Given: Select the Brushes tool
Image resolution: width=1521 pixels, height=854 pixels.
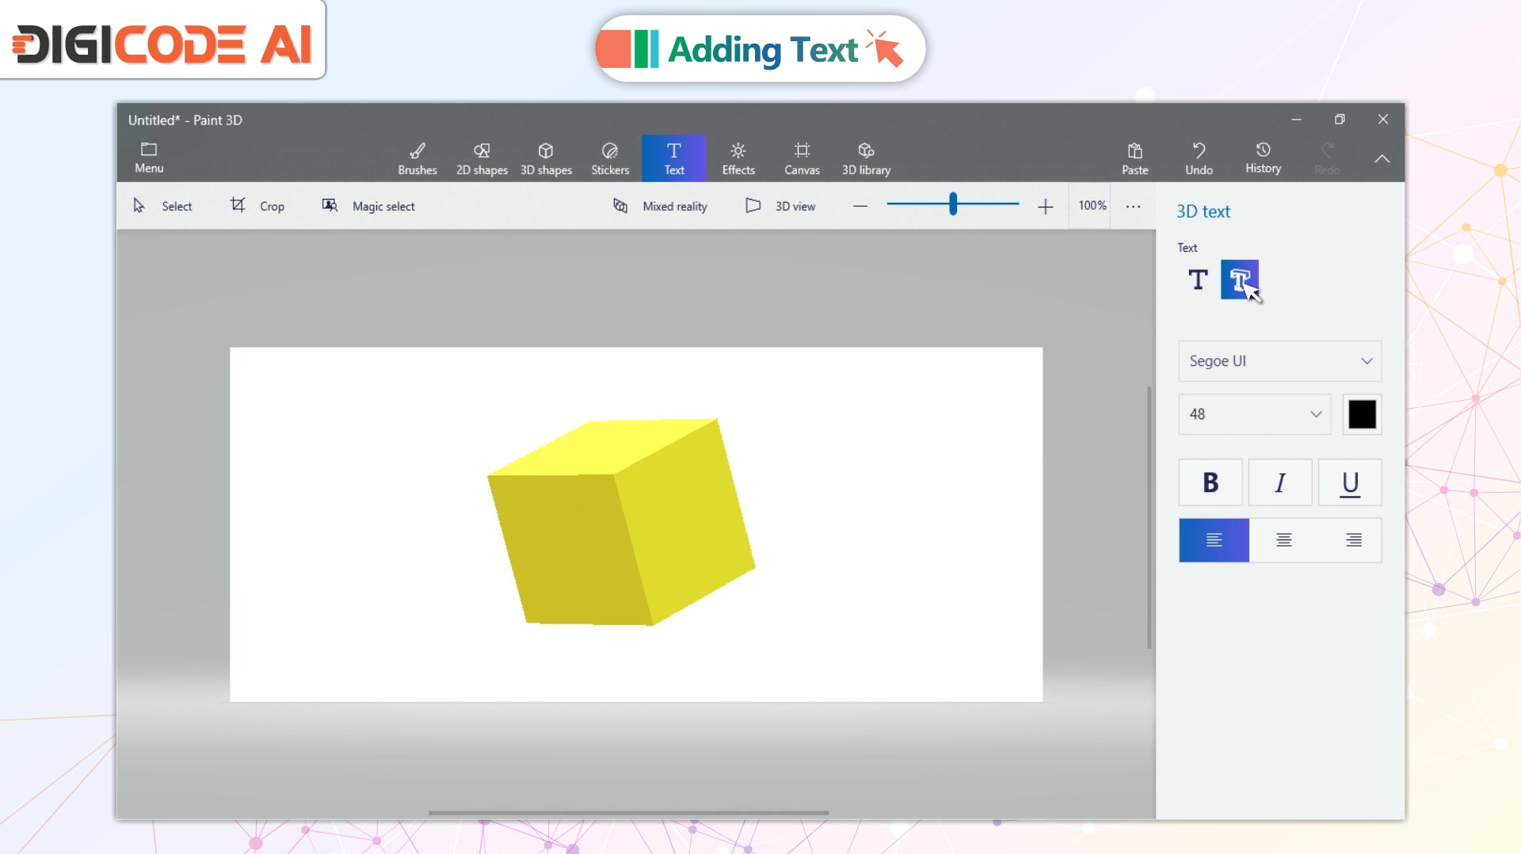Looking at the screenshot, I should pyautogui.click(x=417, y=158).
